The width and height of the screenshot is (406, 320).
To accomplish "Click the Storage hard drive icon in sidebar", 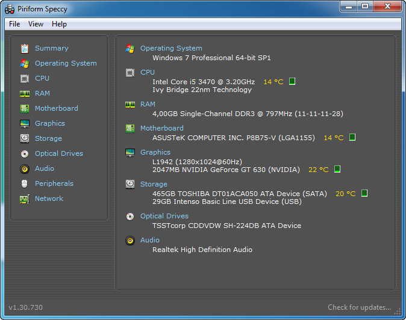I will click(x=25, y=138).
